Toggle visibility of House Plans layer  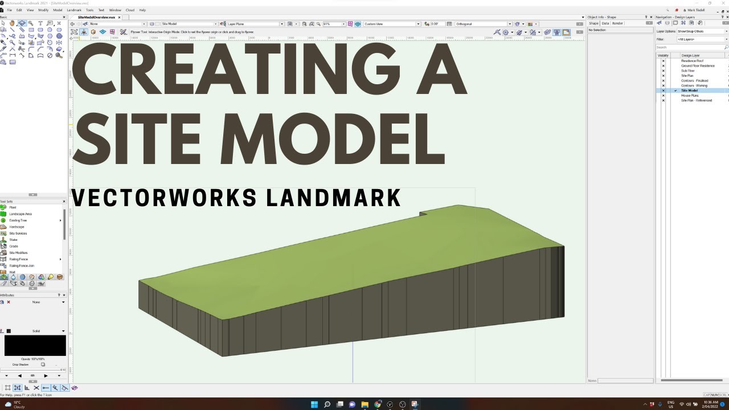click(x=663, y=96)
